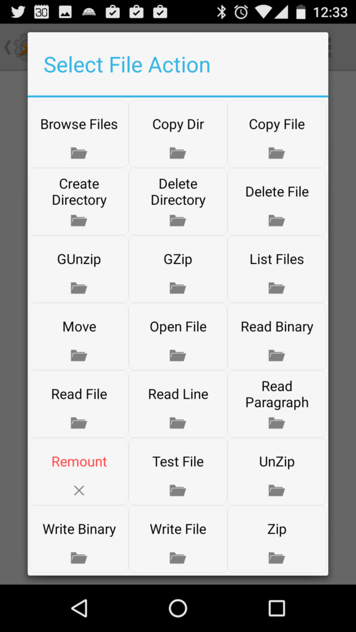Tap the folder icon under Copy Dir
Viewport: 356px width, 632px height.
click(178, 153)
